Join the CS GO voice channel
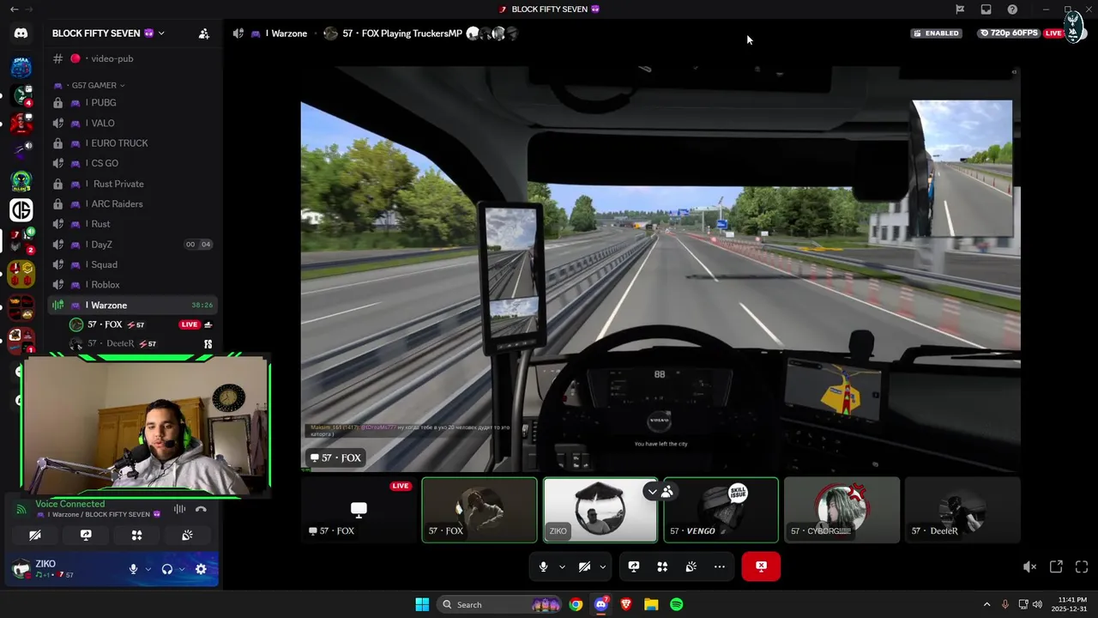1098x618 pixels. pos(132,163)
